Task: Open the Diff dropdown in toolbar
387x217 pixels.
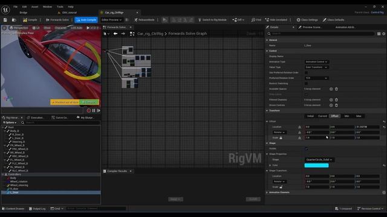Action: [x=238, y=20]
